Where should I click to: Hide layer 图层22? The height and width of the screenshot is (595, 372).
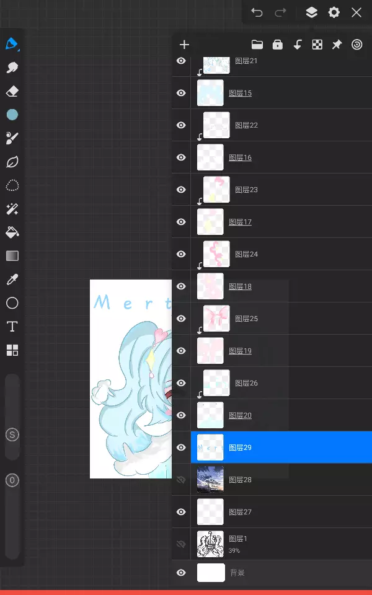[181, 125]
